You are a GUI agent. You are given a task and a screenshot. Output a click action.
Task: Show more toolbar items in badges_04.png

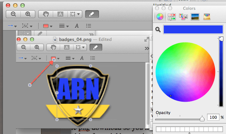click(147, 48)
